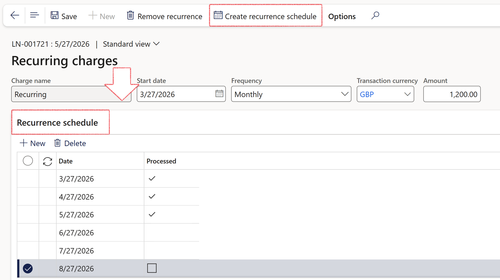Change the Transaction currency from GBP
500x280 pixels.
point(407,94)
